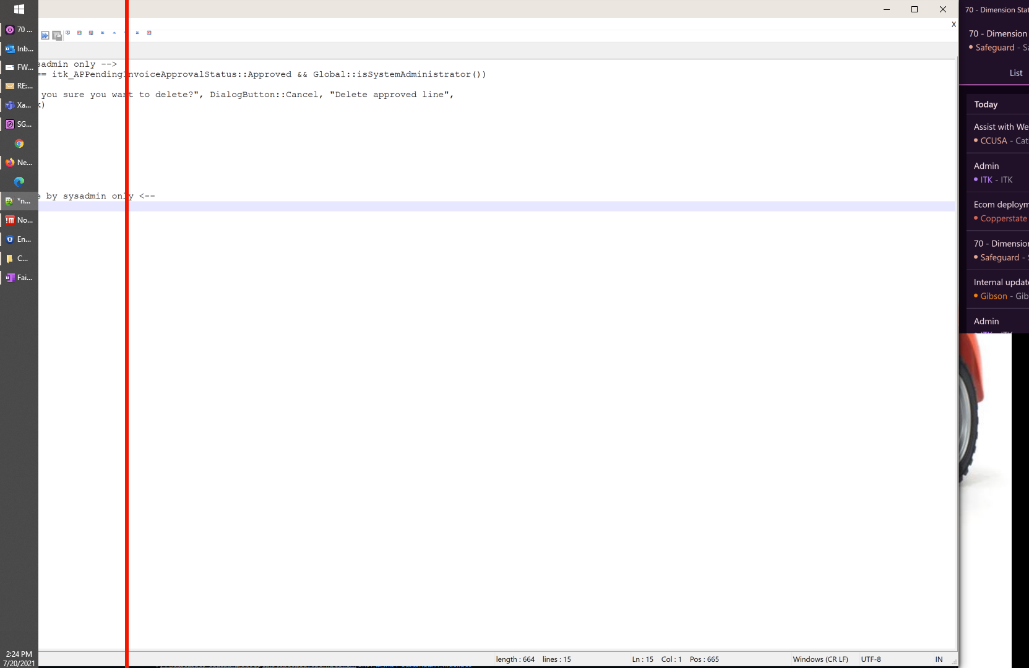
Task: Click the Compare plugin toolbar icon
Action: click(79, 33)
